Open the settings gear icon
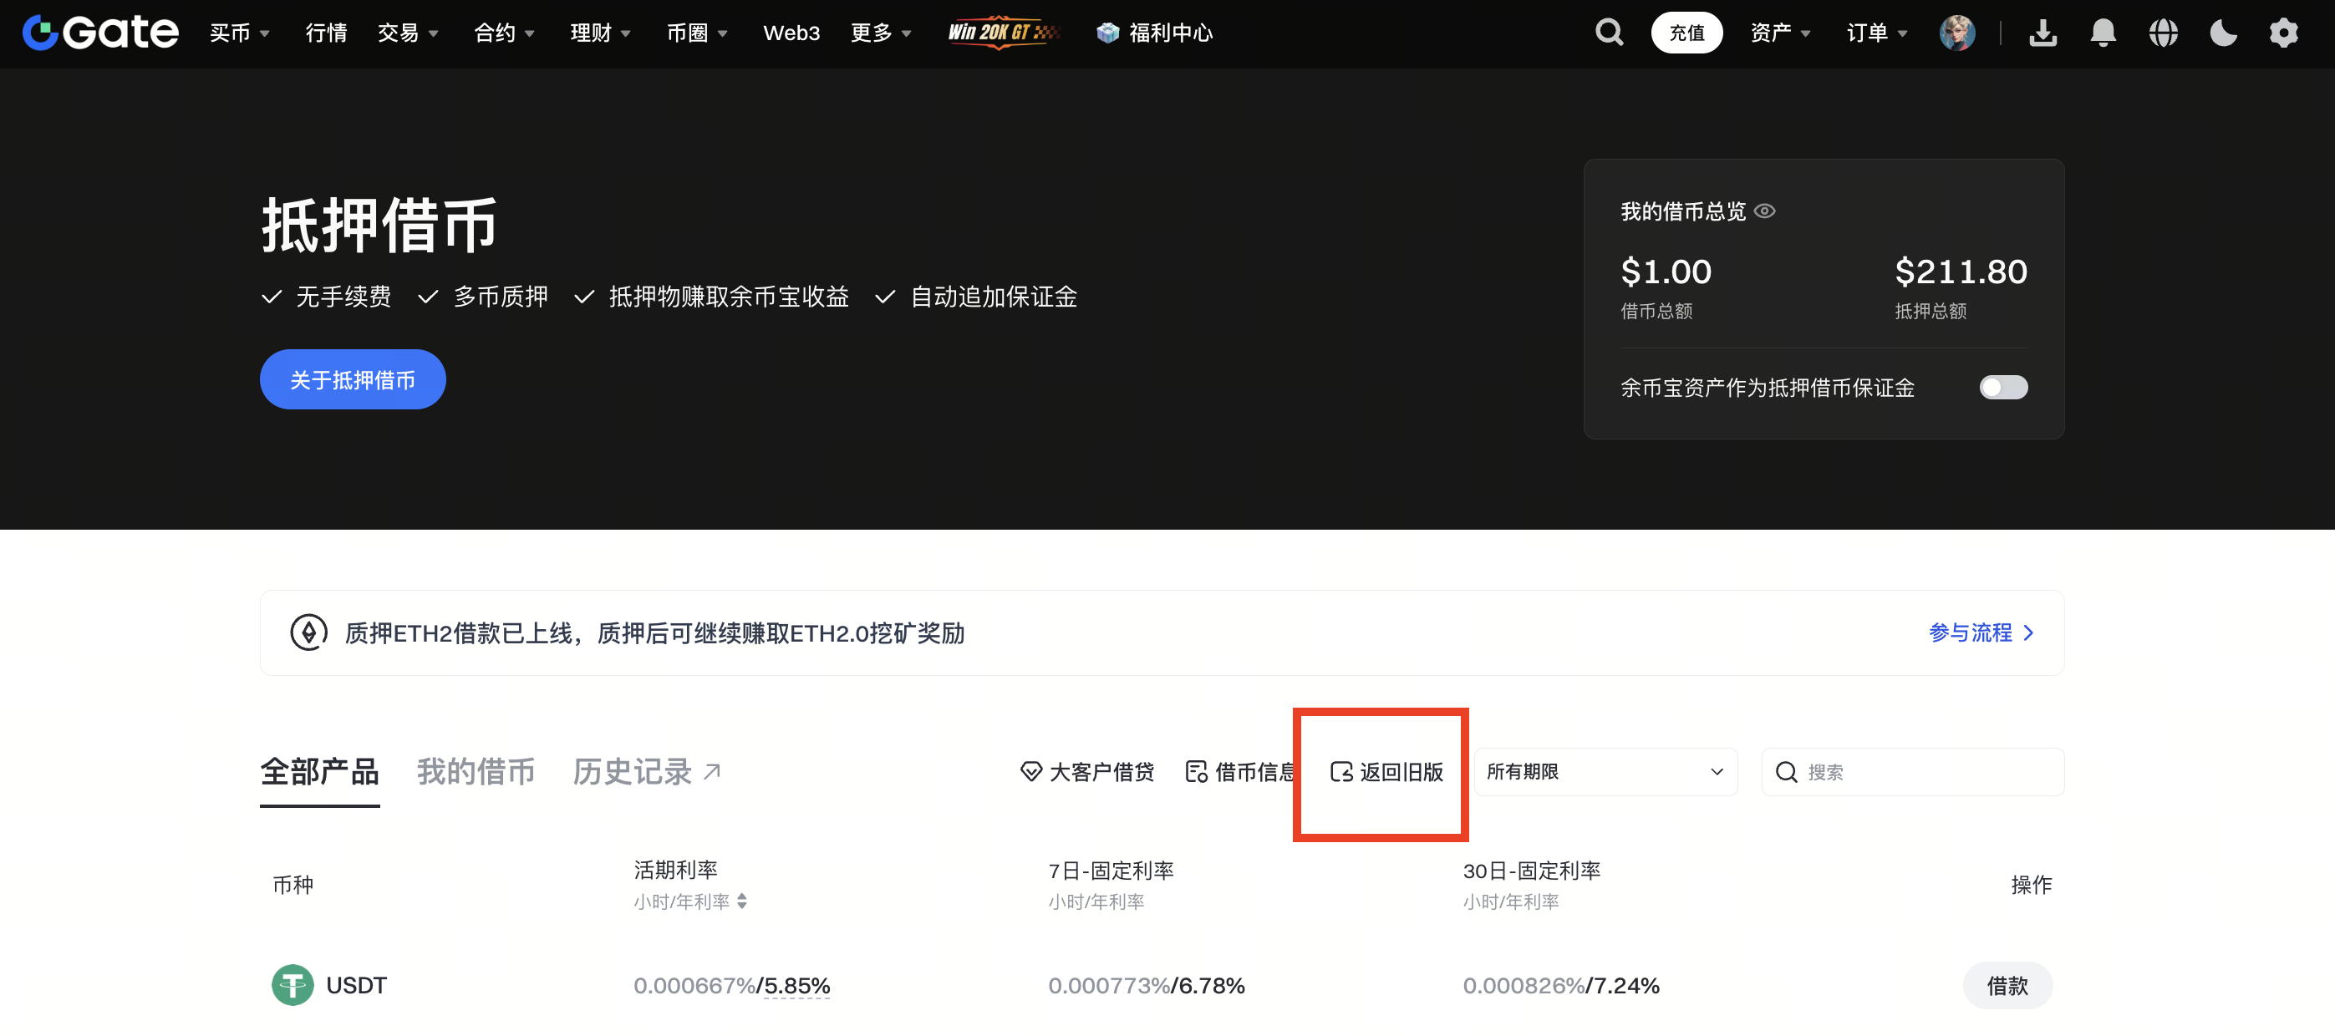 point(2282,33)
